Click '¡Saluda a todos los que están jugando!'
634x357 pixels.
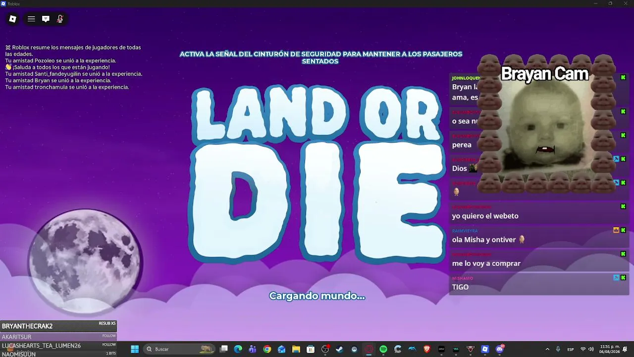point(57,67)
